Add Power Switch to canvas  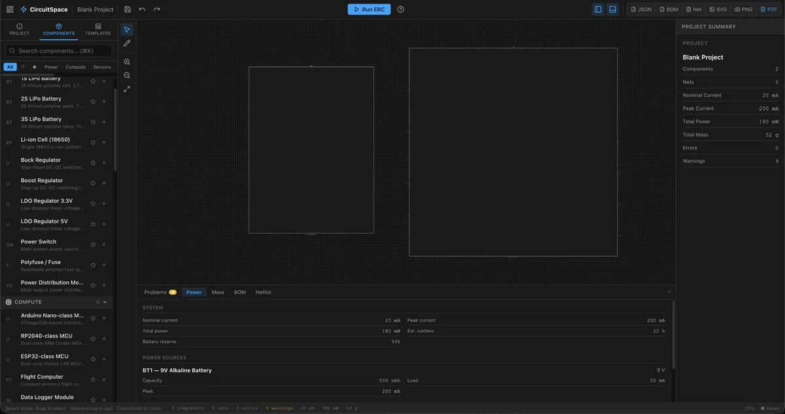[x=104, y=244]
